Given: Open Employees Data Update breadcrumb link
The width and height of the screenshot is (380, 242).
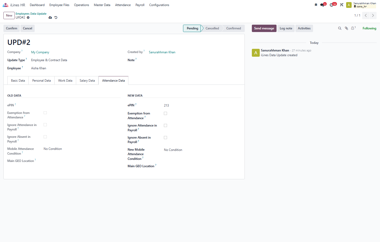Looking at the screenshot, I should (31, 14).
